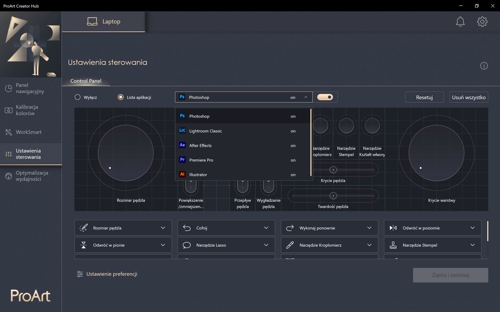Image resolution: width=500 pixels, height=312 pixels.
Task: Expand the Wykonaj ponownie function dropdown
Action: click(369, 228)
